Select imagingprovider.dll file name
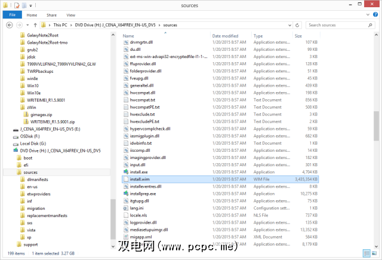The width and height of the screenshot is (382, 260). pos(147,158)
